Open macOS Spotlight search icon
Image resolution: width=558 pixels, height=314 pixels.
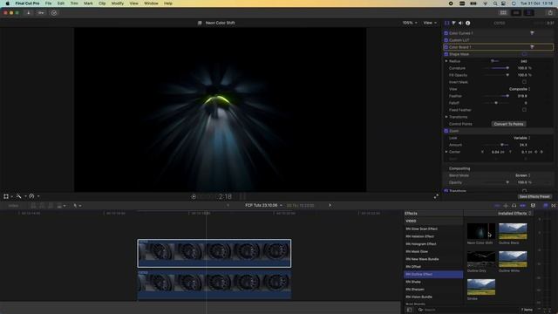(x=495, y=3)
